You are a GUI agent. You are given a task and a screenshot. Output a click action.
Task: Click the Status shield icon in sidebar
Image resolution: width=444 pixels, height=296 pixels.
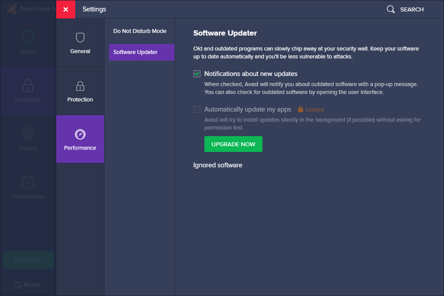coord(28,37)
